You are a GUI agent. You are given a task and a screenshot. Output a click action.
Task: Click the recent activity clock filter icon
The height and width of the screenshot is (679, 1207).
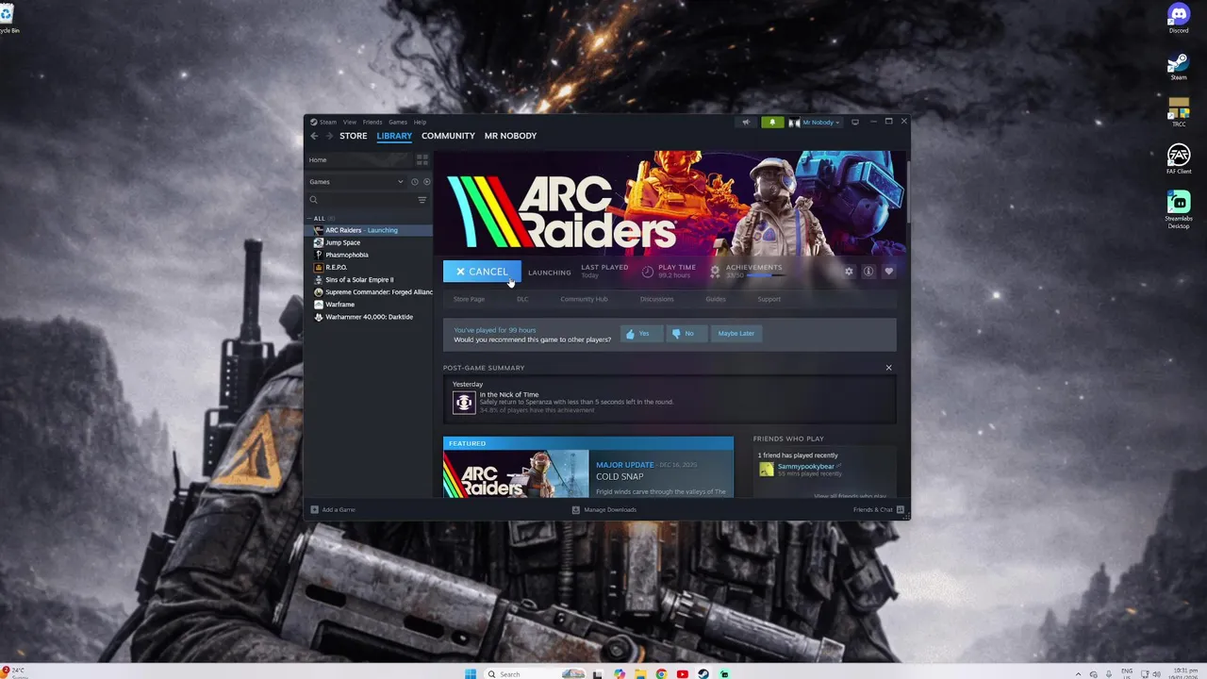point(414,182)
